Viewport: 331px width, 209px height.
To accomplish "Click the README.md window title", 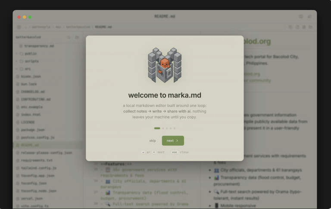I will (165, 16).
